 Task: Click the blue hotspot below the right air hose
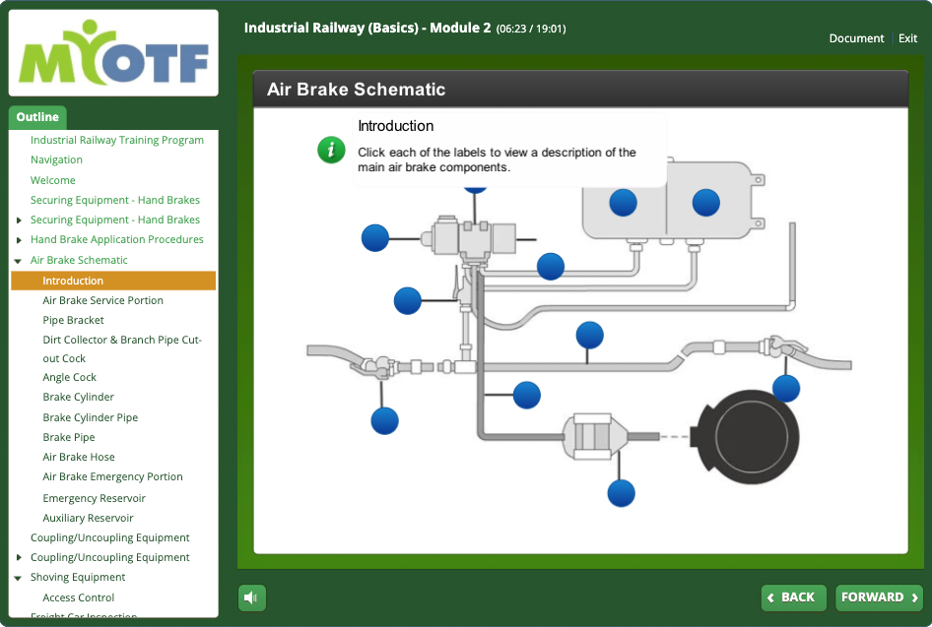pyautogui.click(x=786, y=389)
